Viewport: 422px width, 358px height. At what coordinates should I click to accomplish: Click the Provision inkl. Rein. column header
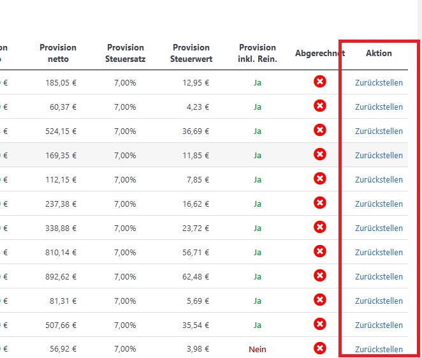click(x=258, y=53)
